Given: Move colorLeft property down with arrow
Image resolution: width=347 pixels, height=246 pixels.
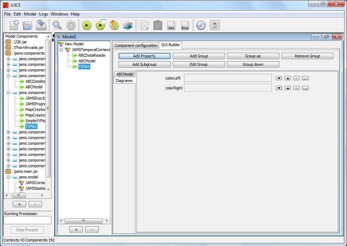Looking at the screenshot, I should [x=279, y=78].
